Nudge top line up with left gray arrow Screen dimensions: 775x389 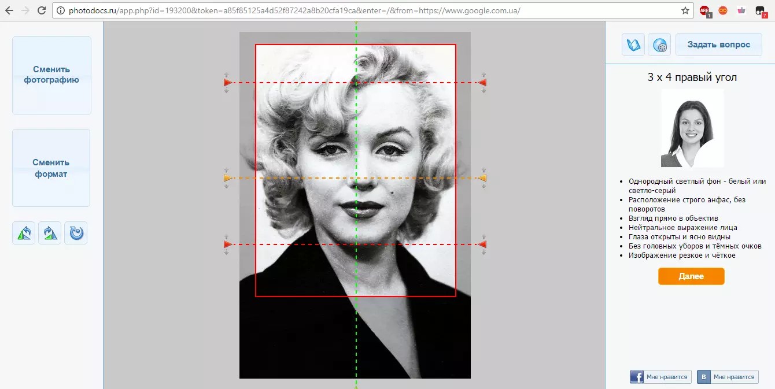click(x=227, y=75)
